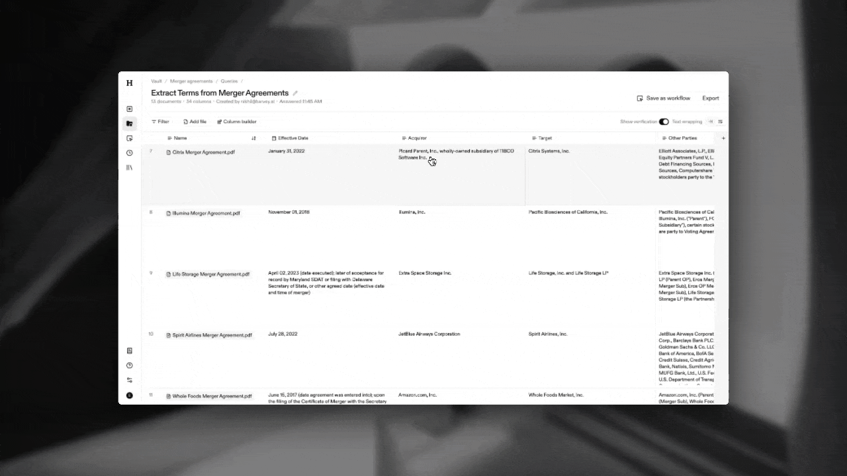This screenshot has height=476, width=847.
Task: Go to Merger agreements breadcrumb
Action: tap(191, 81)
